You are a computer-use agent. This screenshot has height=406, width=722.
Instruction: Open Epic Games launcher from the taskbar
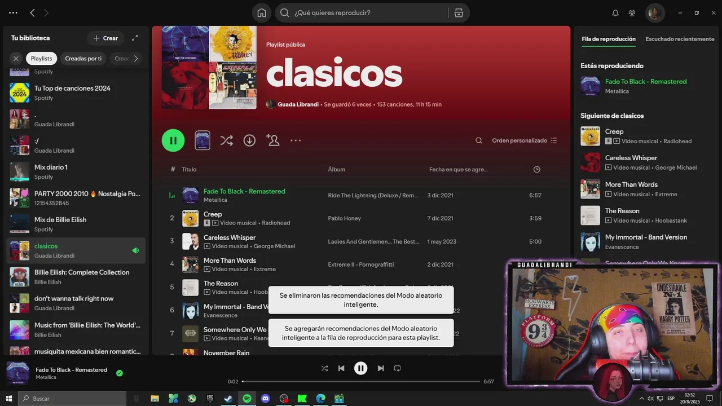point(210,399)
